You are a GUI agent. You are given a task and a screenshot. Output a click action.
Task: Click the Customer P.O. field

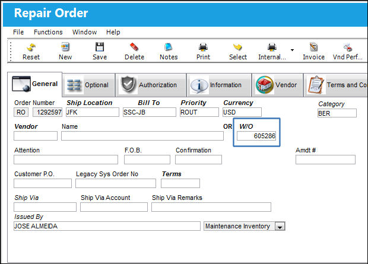pos(43,183)
